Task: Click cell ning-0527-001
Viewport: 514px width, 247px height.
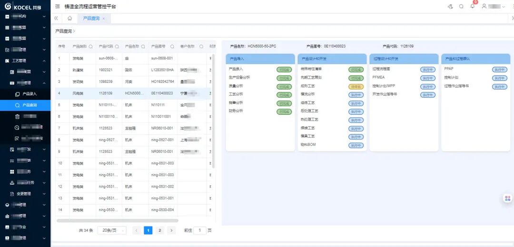Action: coord(163,140)
